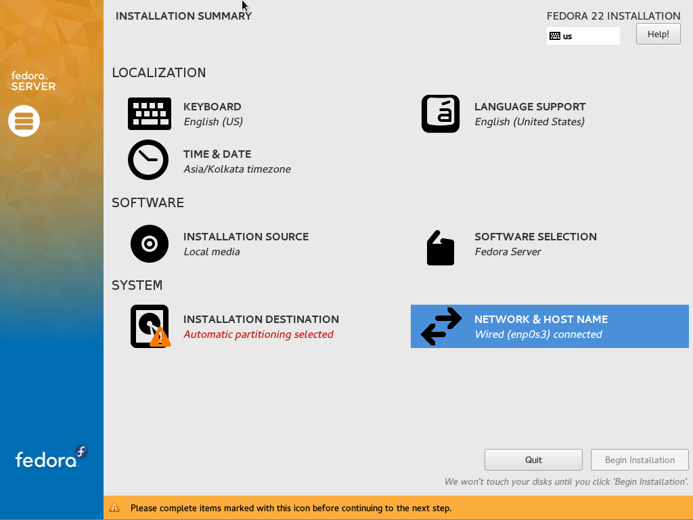Click the 'We won't touch your disks' note

click(566, 481)
